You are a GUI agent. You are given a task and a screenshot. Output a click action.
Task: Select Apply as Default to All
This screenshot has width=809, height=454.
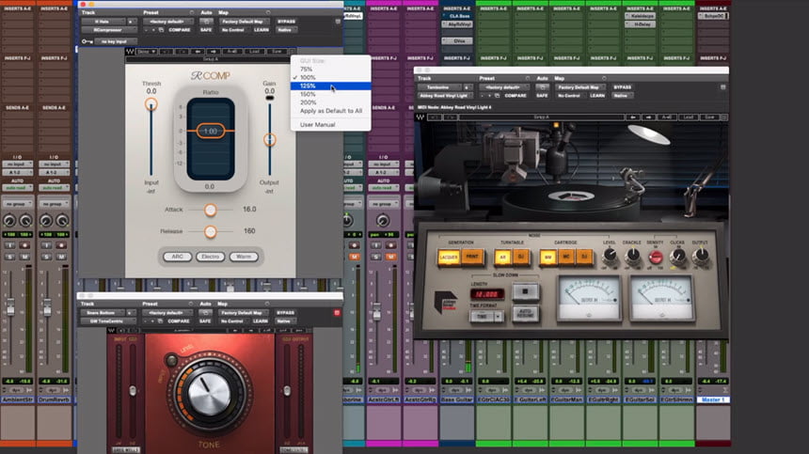330,111
